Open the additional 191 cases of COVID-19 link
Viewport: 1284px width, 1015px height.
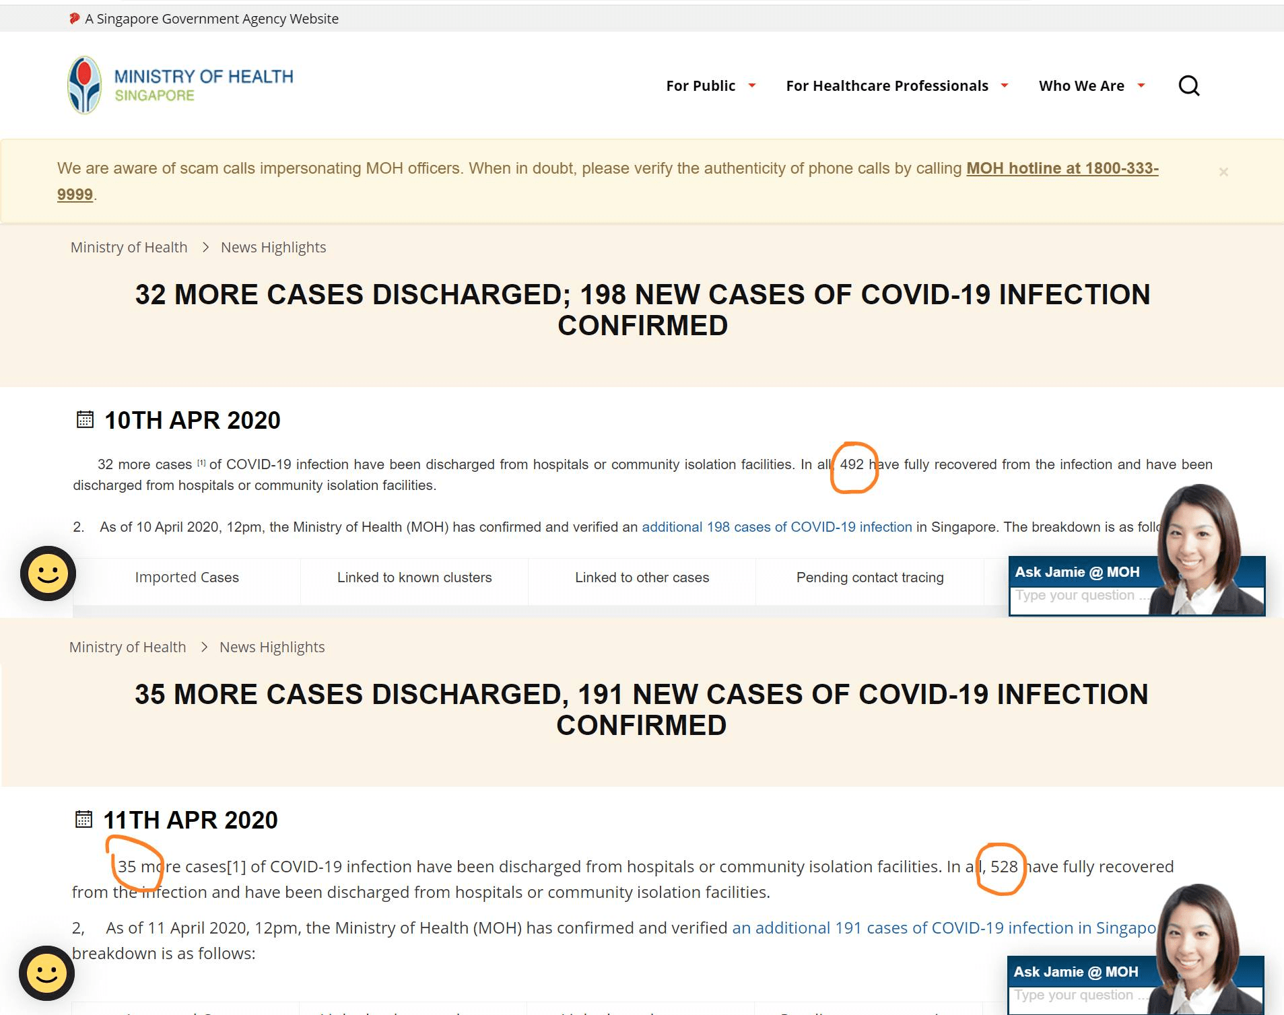click(x=944, y=928)
